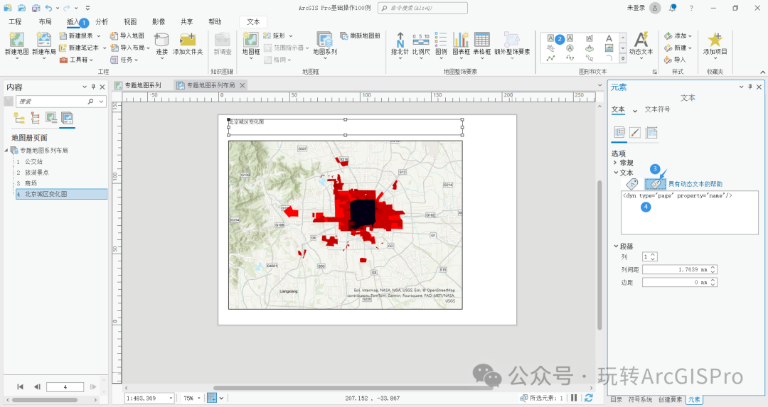Image resolution: width=768 pixels, height=407 pixels.
Task: Open the scale 1:483,369 dropdown
Action: pos(171,398)
